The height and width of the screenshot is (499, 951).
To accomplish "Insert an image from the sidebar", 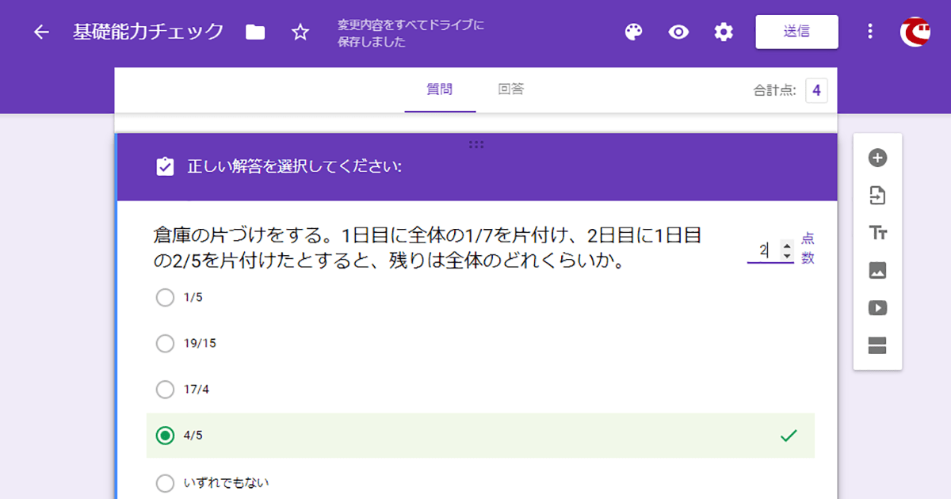I will 877,270.
